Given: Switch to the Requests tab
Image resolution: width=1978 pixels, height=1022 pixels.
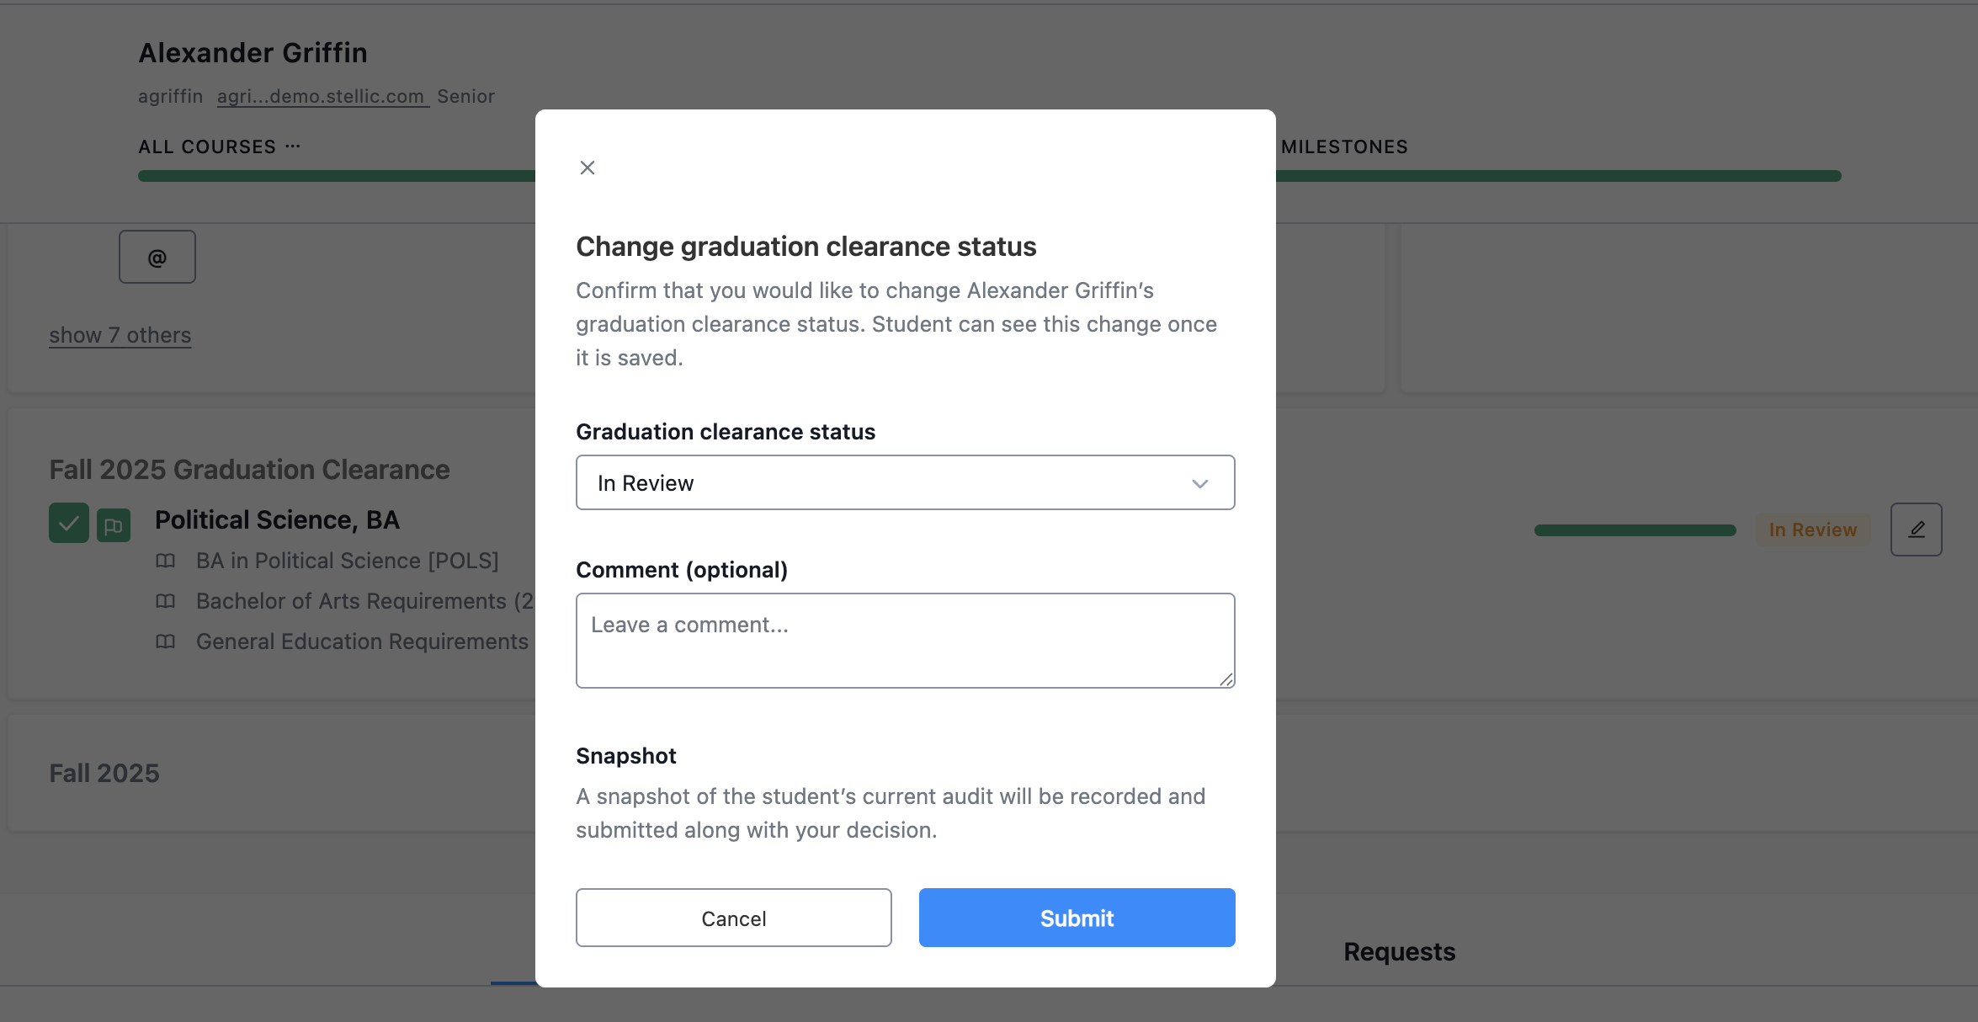Looking at the screenshot, I should click(x=1399, y=951).
